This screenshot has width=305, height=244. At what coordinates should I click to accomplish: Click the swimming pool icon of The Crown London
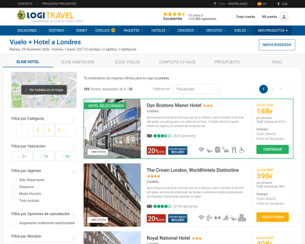coord(226,218)
